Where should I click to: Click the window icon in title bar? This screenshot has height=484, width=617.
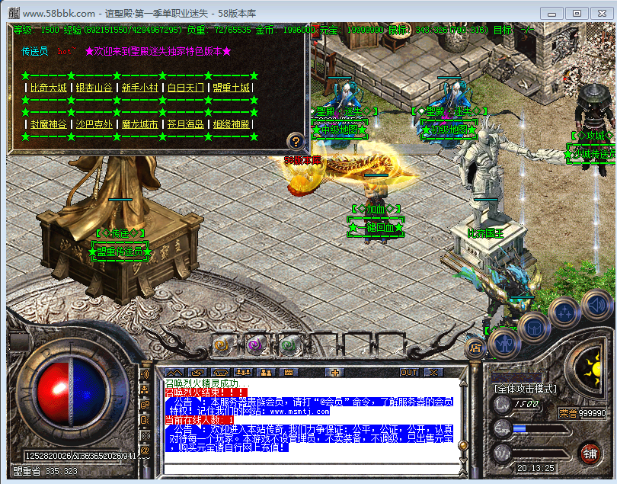pos(14,13)
